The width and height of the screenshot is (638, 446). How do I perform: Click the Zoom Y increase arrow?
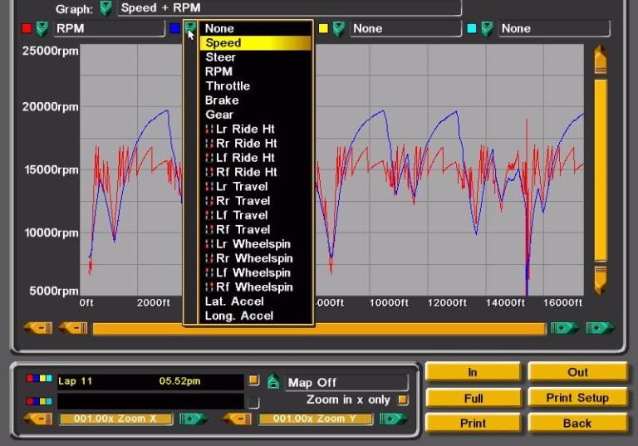click(x=393, y=419)
